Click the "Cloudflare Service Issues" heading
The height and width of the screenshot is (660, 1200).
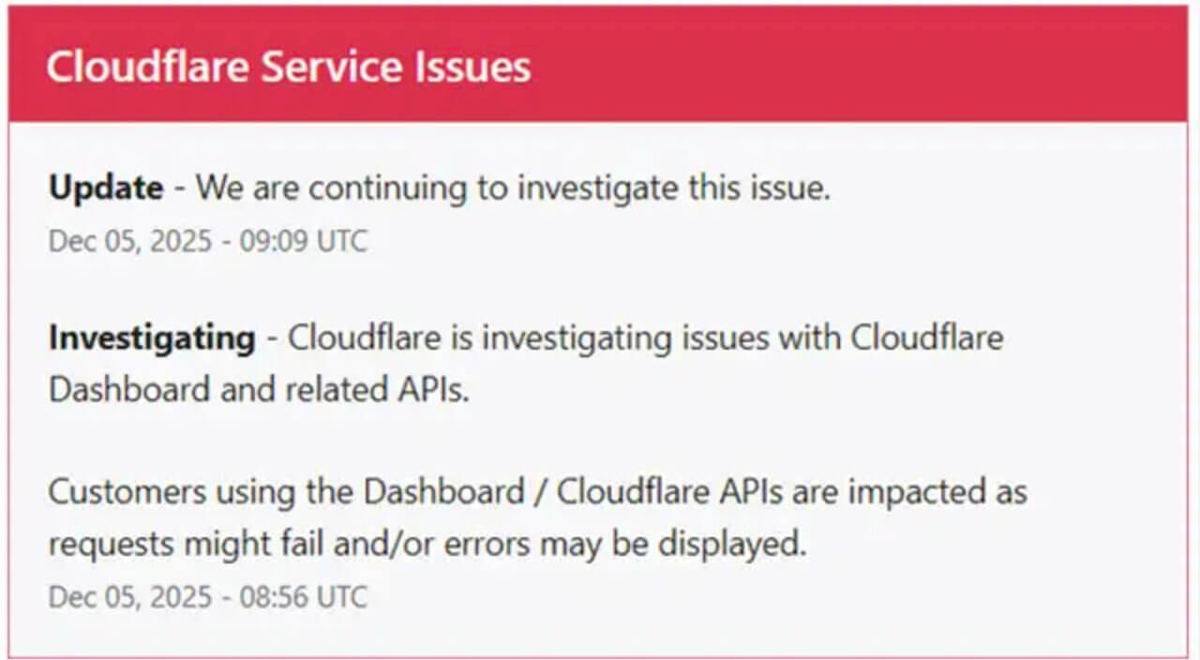(288, 67)
